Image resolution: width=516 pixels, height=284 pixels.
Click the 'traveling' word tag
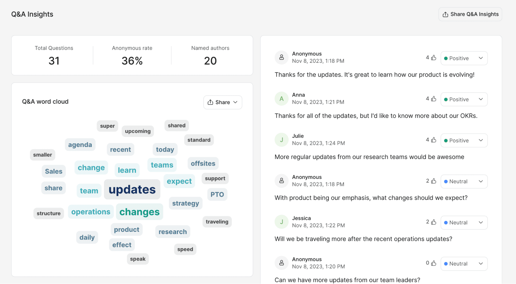(x=217, y=222)
